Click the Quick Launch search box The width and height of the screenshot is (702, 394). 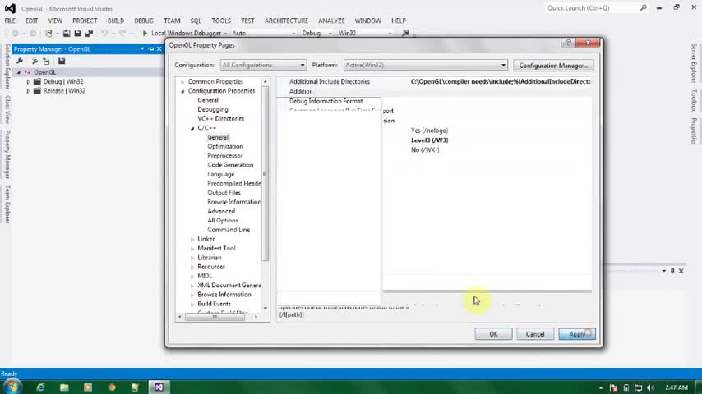(x=591, y=8)
